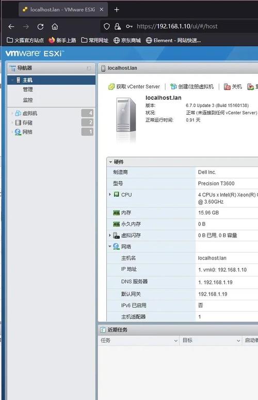Click the 导航器 panel header icon
258x400 pixels.
click(x=12, y=68)
